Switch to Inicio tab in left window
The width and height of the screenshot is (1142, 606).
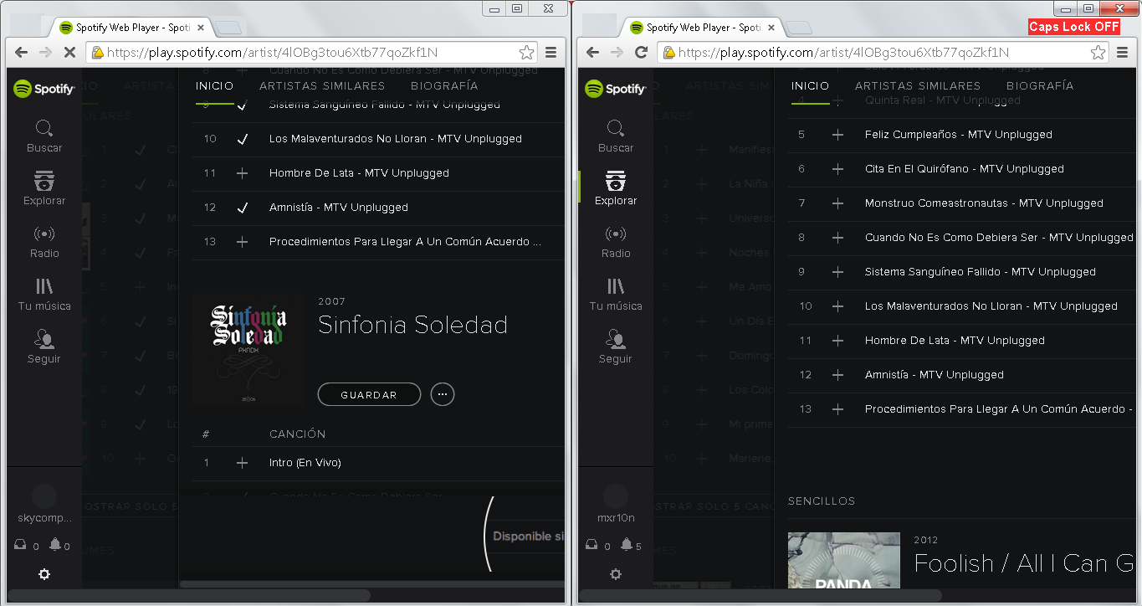(x=215, y=86)
